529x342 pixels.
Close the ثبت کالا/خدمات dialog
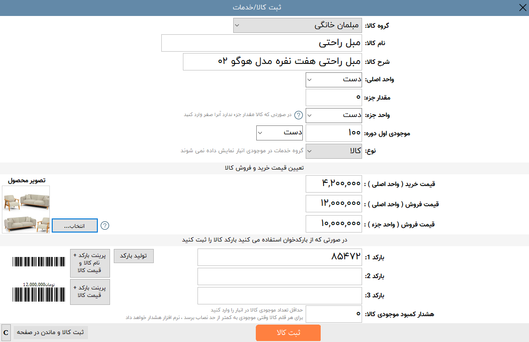click(522, 8)
